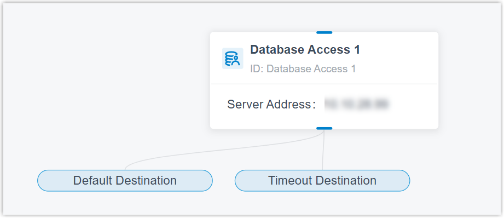Click the Default Destination node
This screenshot has height=218, width=504.
coord(125,181)
